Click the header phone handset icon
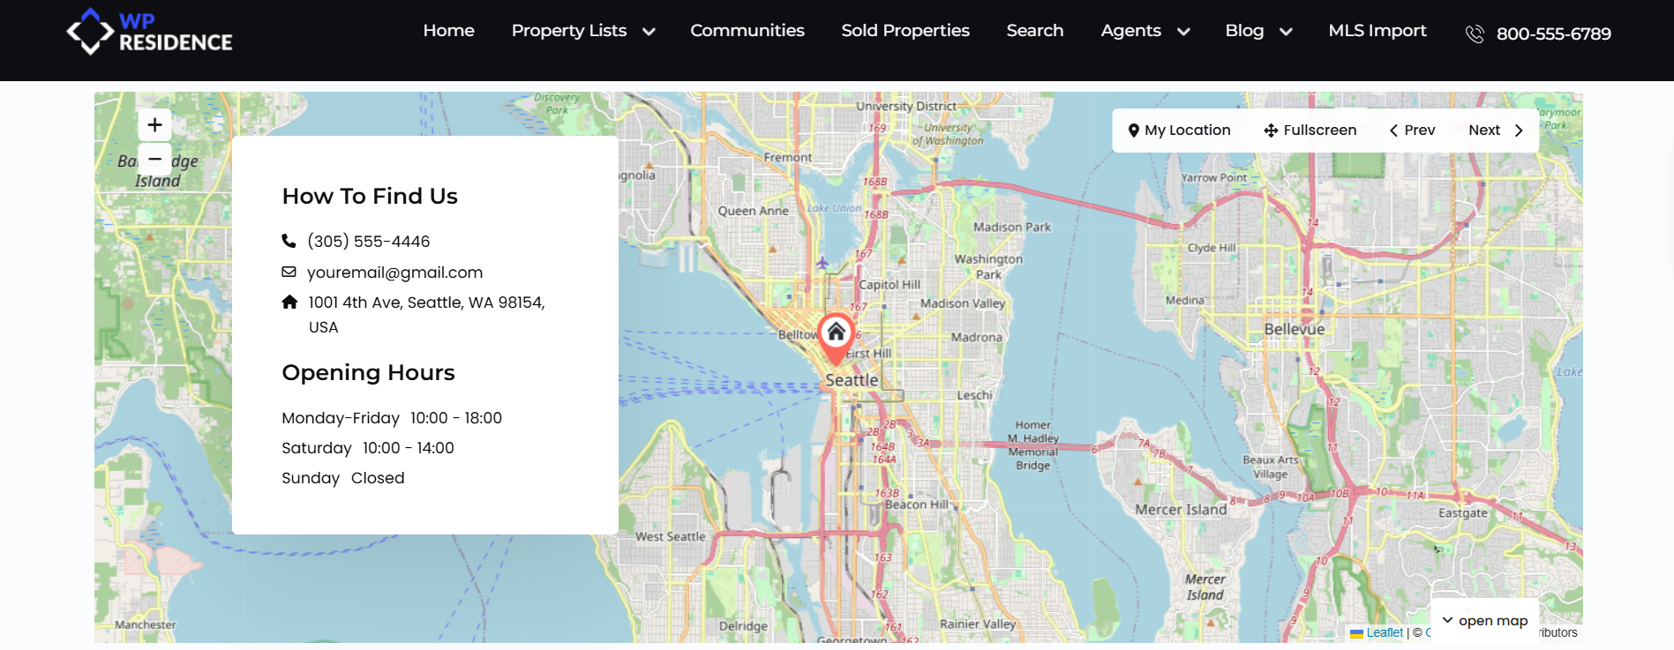The image size is (1674, 650). [1475, 34]
